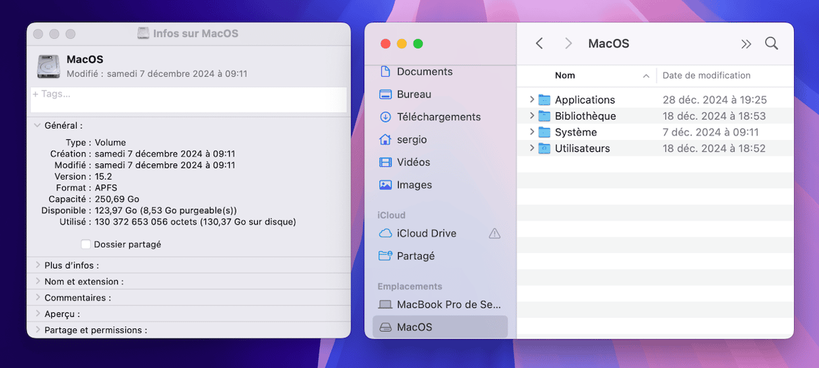The image size is (819, 368).
Task: Sort by the Nom column header
Action: 565,75
